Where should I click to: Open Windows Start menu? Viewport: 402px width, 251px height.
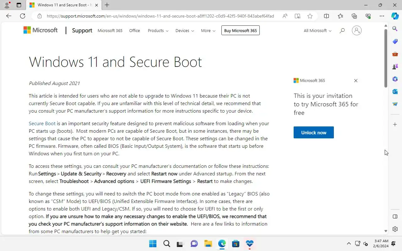153,243
